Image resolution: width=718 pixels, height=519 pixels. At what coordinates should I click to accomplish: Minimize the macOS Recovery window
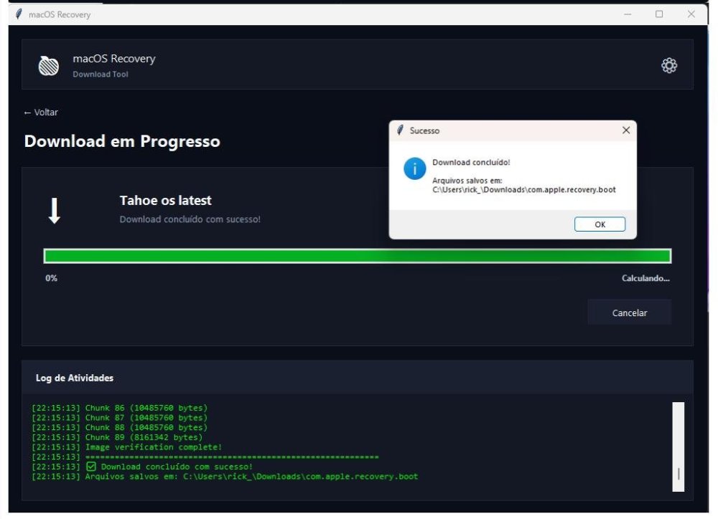coord(628,14)
